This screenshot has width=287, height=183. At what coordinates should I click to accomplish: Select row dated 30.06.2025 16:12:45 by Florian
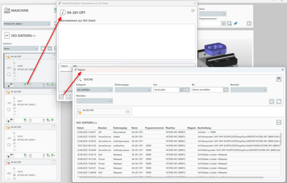point(178,159)
